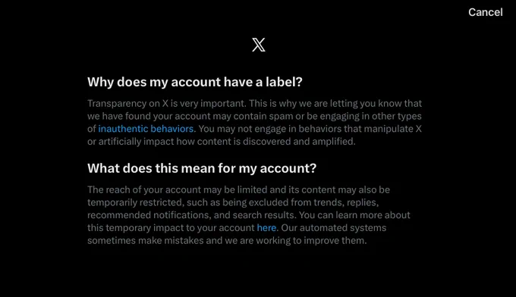
Task: Click the phrase "Our automated systems"
Action: click(334, 228)
